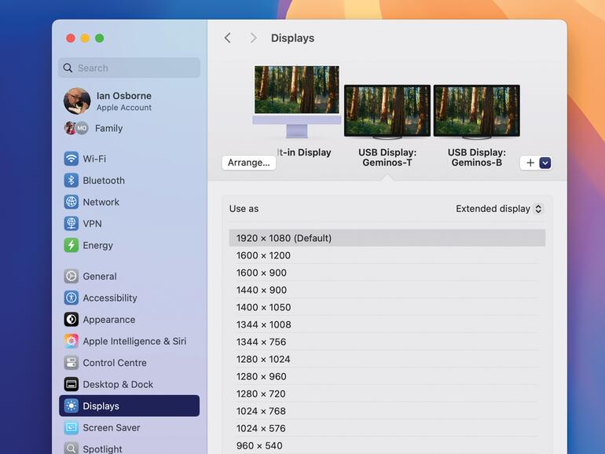Click the Arrange... button
605x454 pixels.
[x=248, y=163]
